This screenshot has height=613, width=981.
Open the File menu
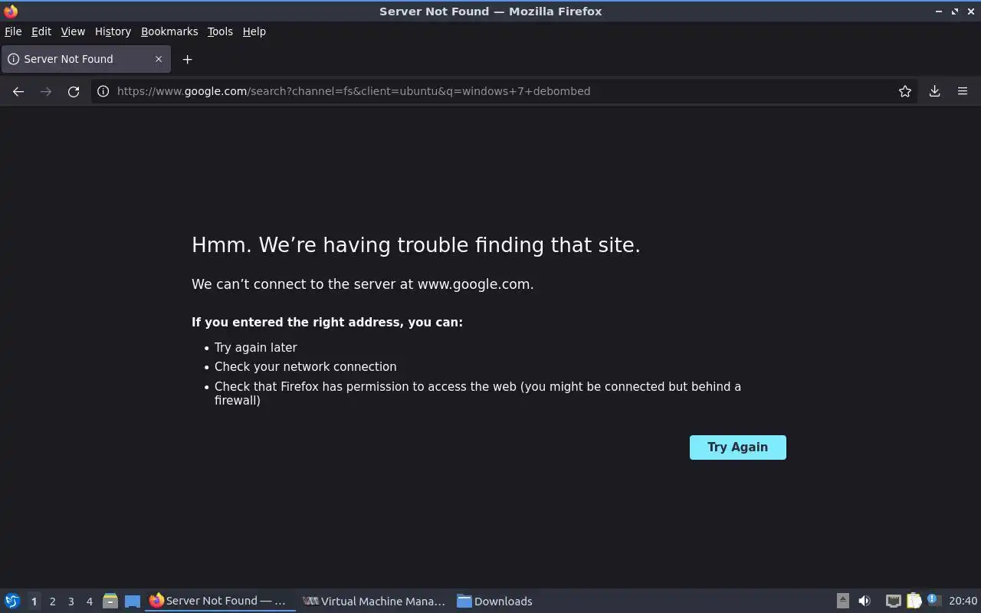tap(13, 31)
